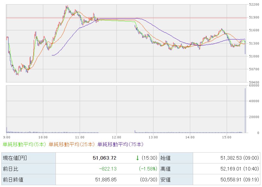The image size is (262, 187).
Task: Click the 単純移動平均(75本) purple legend label
Action: point(120,144)
